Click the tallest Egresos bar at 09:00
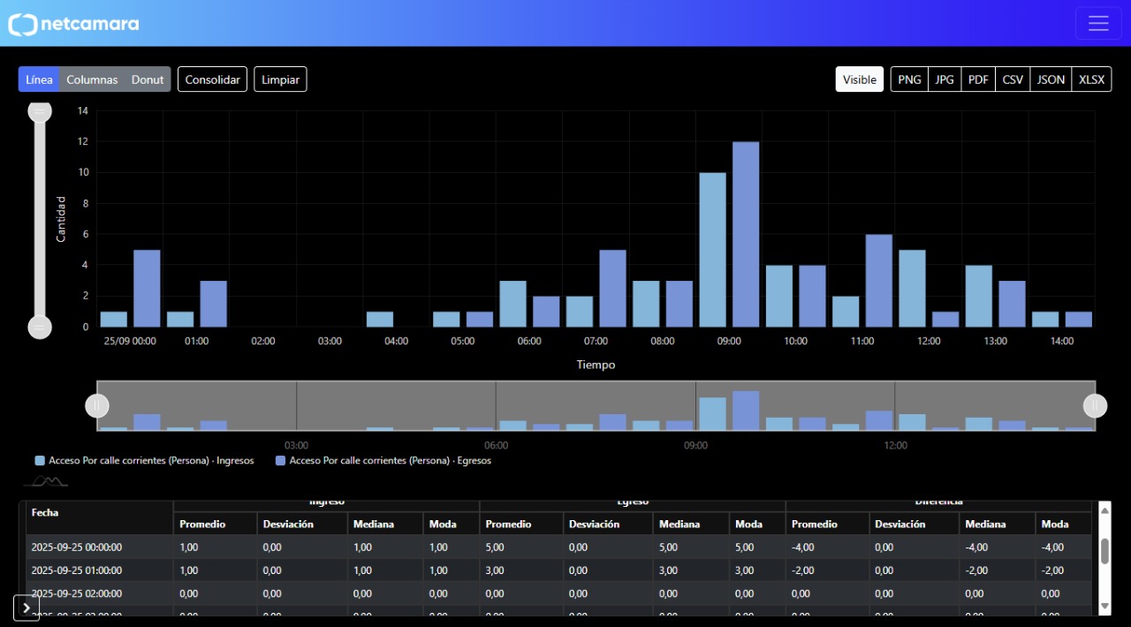The width and height of the screenshot is (1131, 627). (x=746, y=234)
